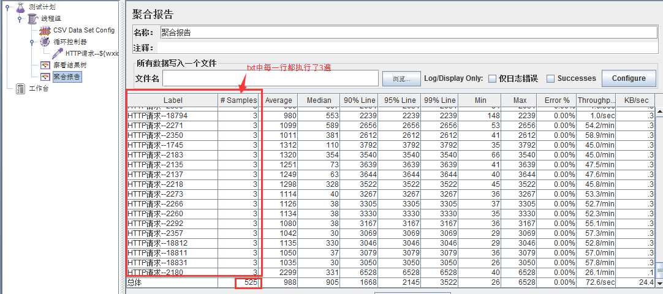The height and width of the screenshot is (294, 663).
Task: Click the 浏览 browse button
Action: [x=401, y=78]
